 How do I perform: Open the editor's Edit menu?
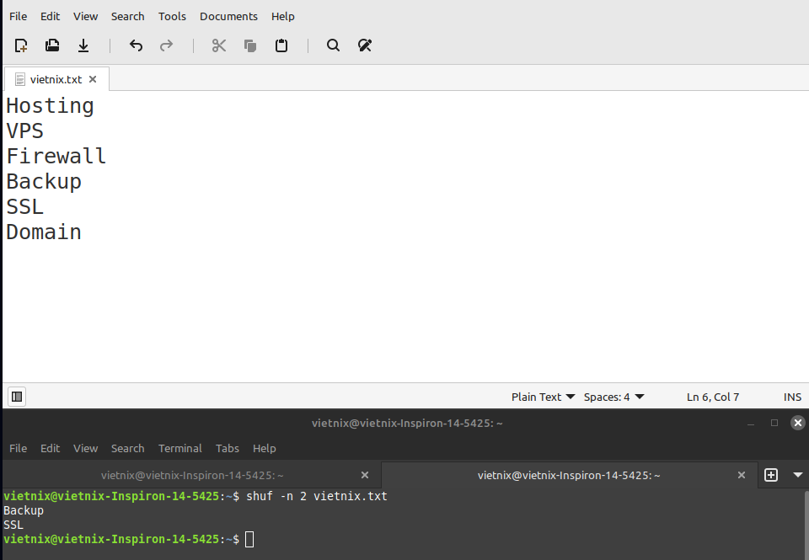(50, 17)
